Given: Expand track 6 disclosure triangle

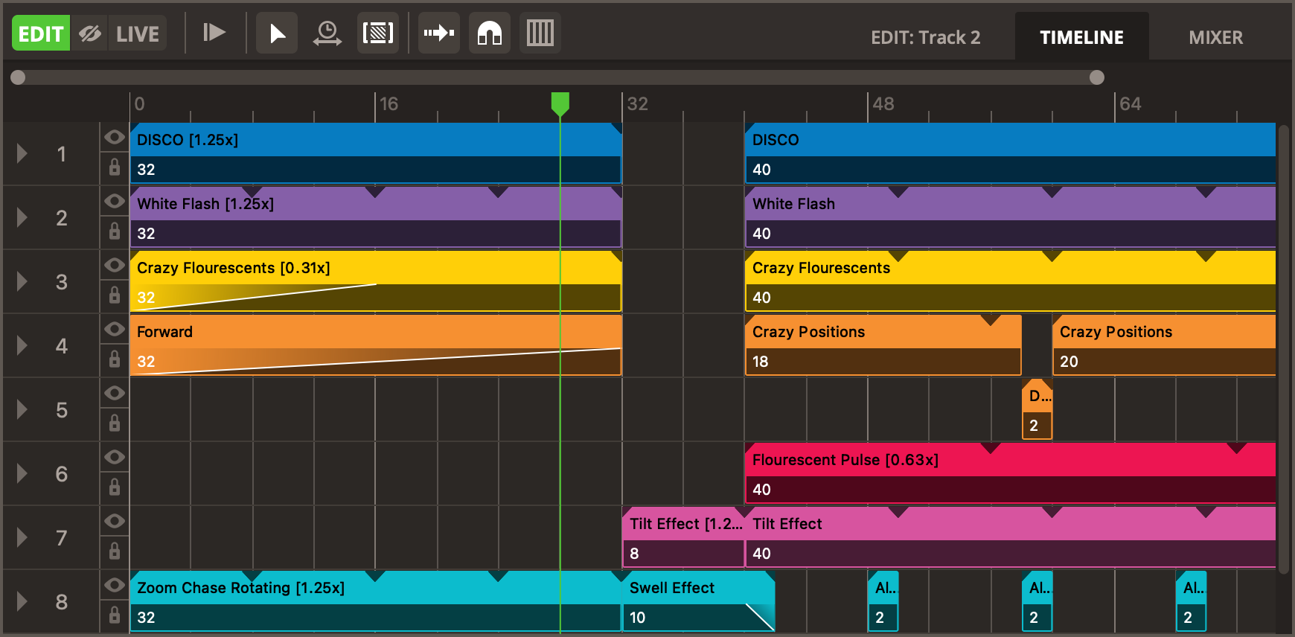Looking at the screenshot, I should (x=22, y=473).
